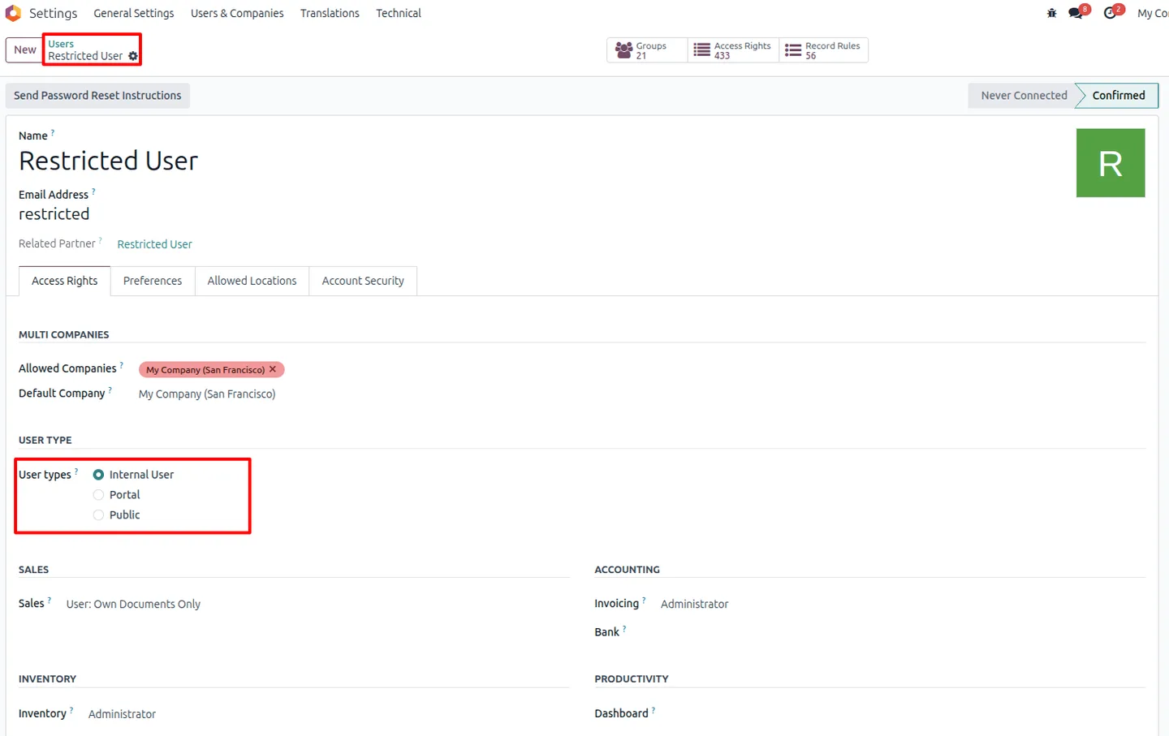Open the conversations chat bubble icon
Image resolution: width=1169 pixels, height=736 pixels.
(x=1076, y=13)
